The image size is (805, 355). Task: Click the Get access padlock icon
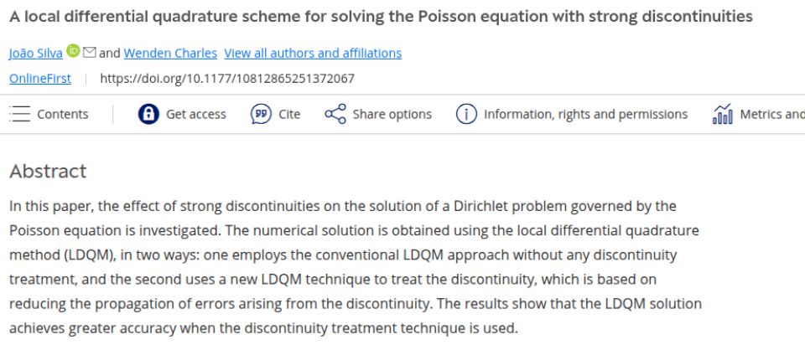[148, 114]
